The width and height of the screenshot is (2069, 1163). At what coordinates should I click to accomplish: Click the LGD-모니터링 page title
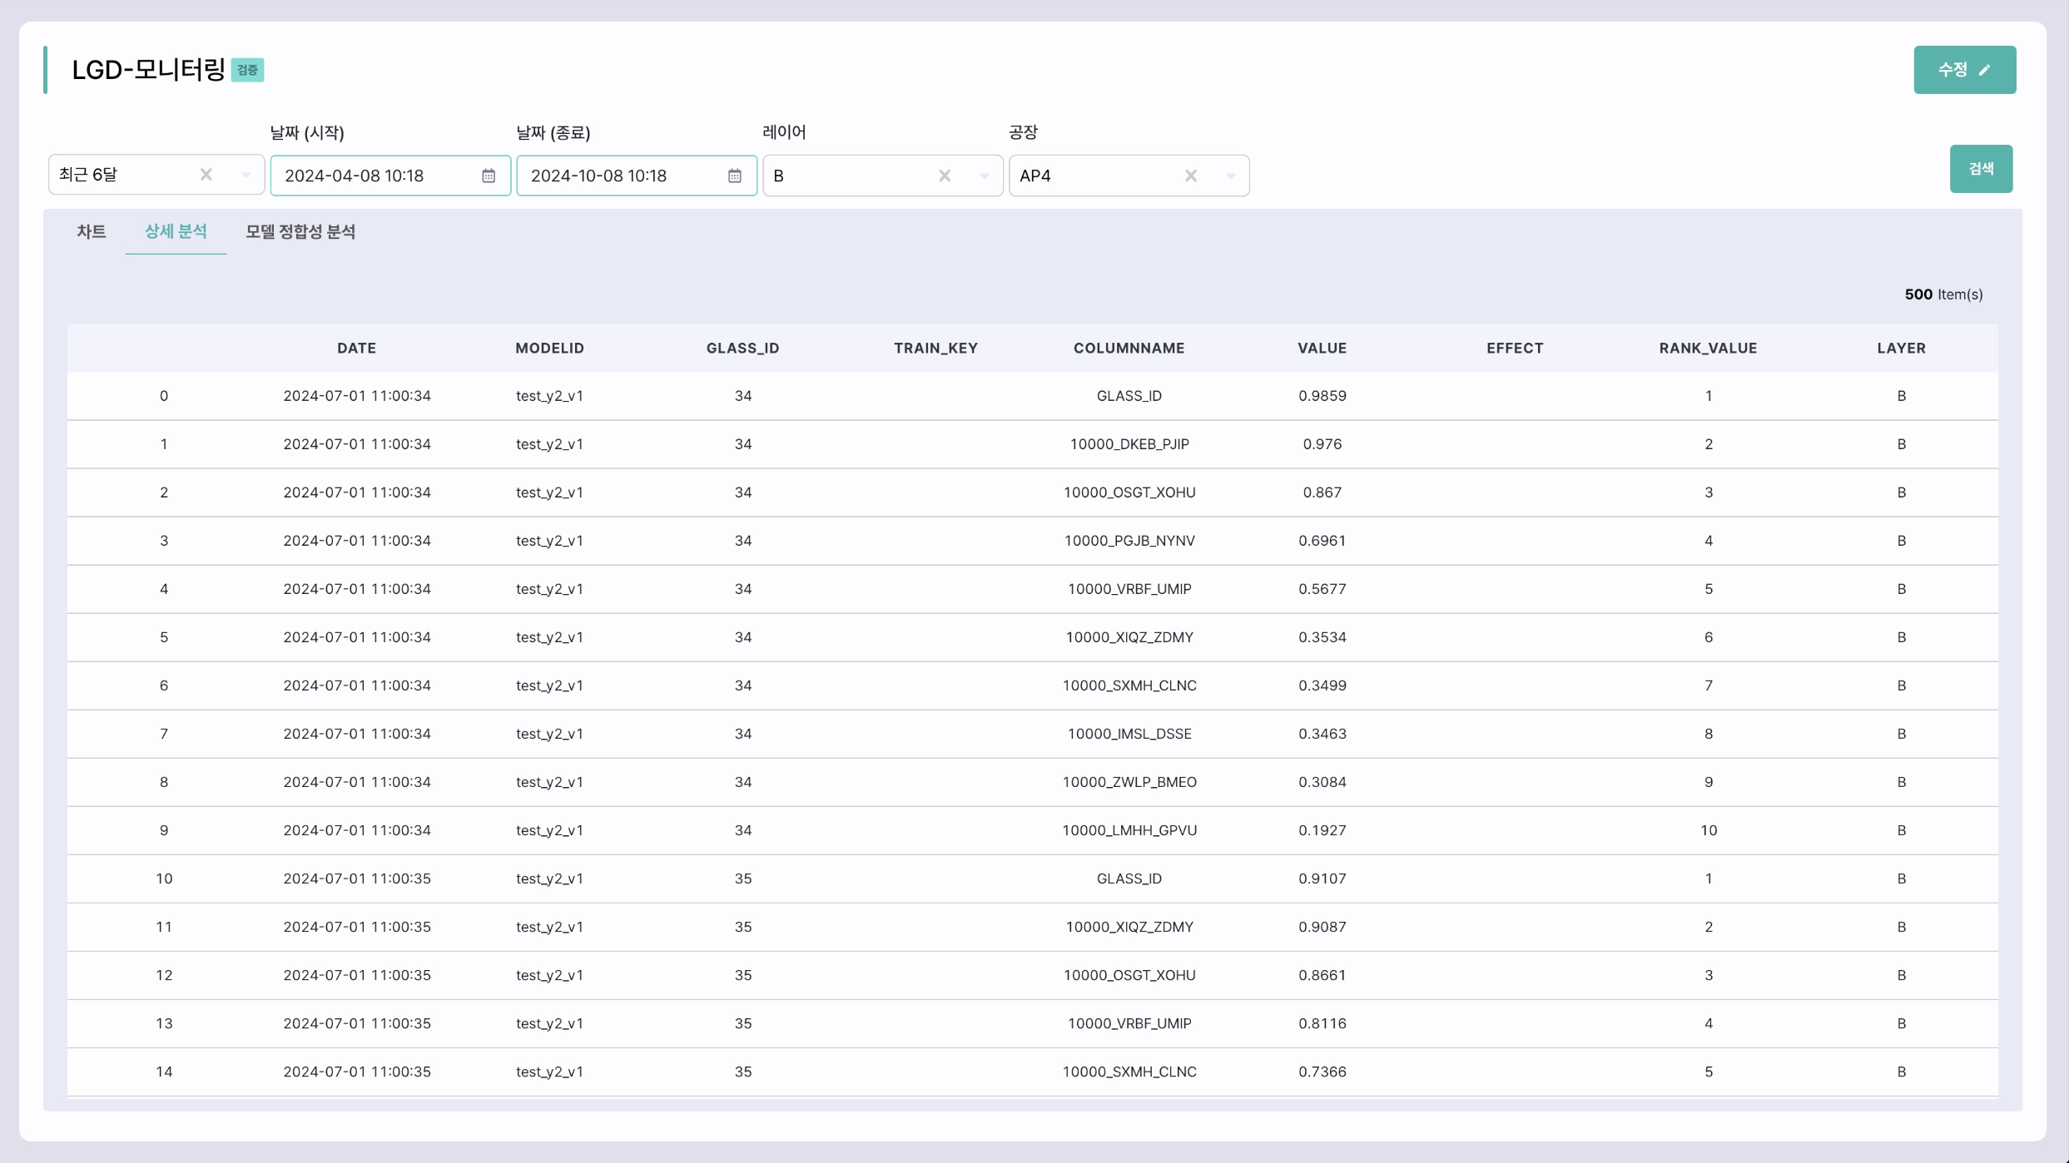coord(148,70)
